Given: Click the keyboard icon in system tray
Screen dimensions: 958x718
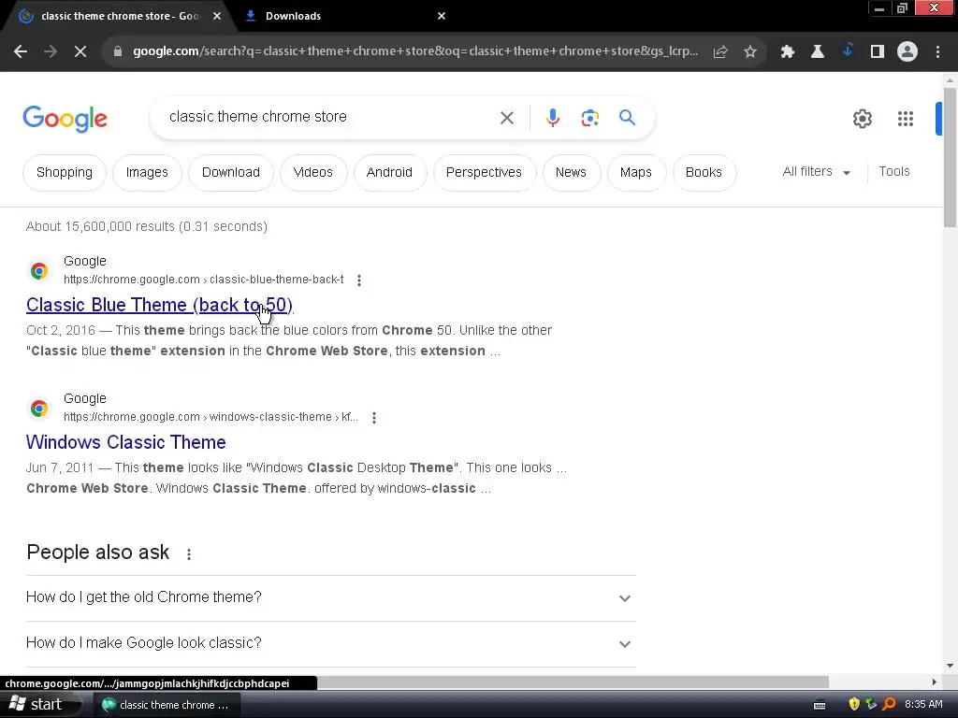Looking at the screenshot, I should [x=820, y=705].
